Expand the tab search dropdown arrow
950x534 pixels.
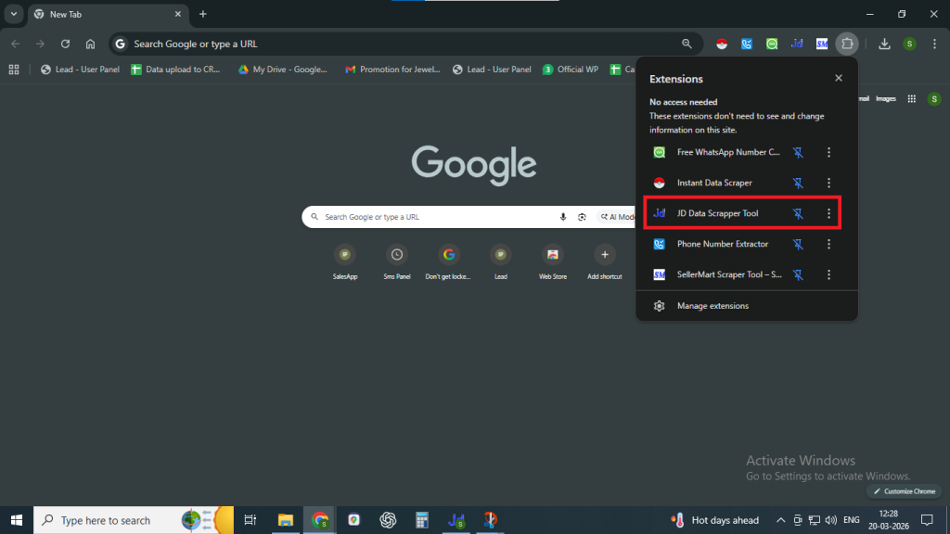pyautogui.click(x=14, y=14)
